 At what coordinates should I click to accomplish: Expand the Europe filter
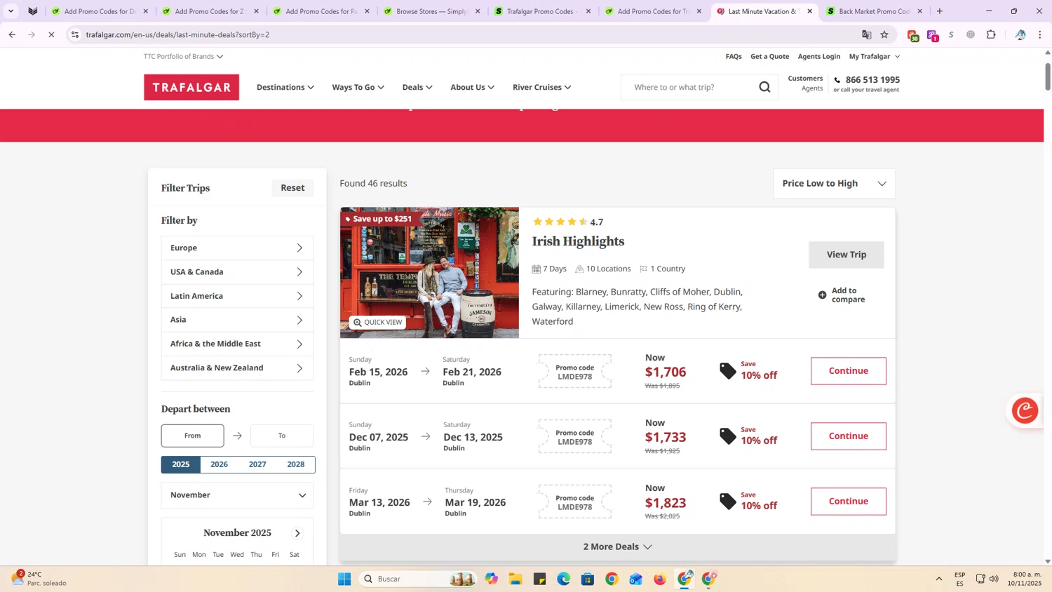point(237,248)
